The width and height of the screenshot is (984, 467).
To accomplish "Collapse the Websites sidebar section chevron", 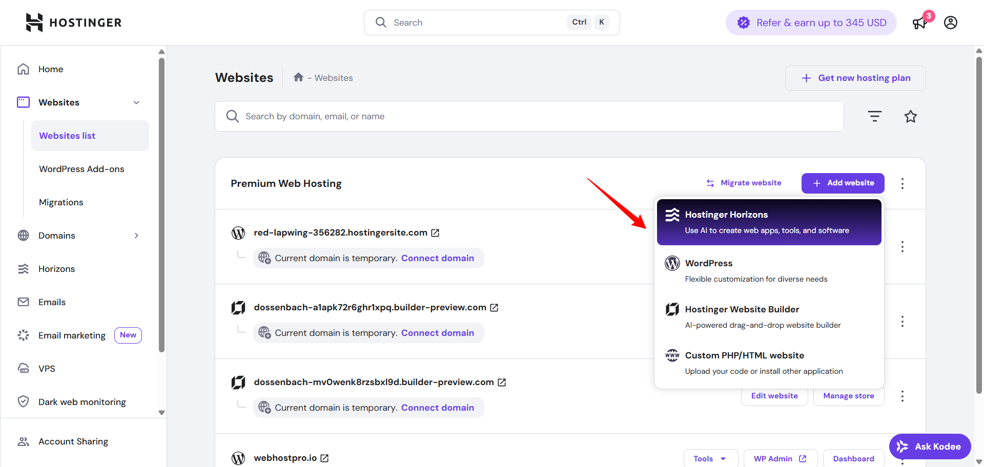I will (136, 102).
